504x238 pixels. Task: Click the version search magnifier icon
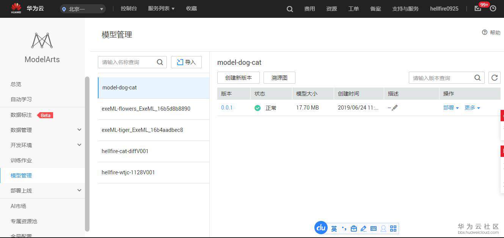478,78
